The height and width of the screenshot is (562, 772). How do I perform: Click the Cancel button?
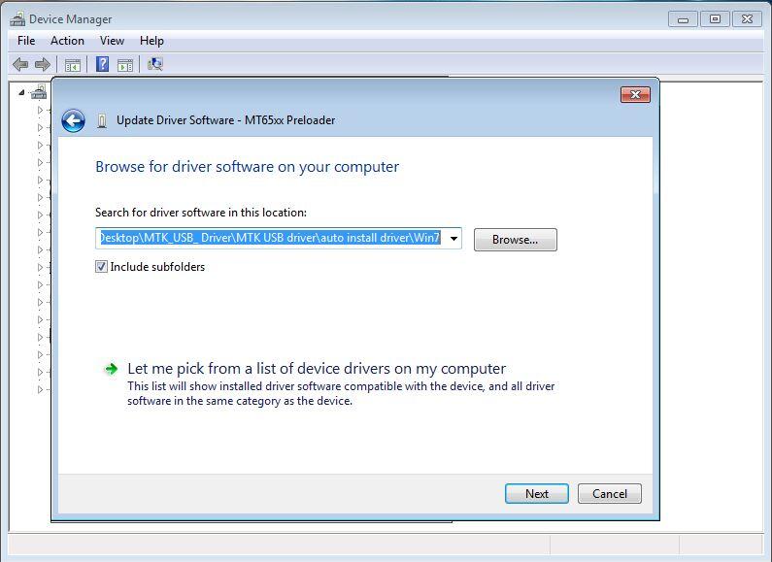click(x=610, y=494)
